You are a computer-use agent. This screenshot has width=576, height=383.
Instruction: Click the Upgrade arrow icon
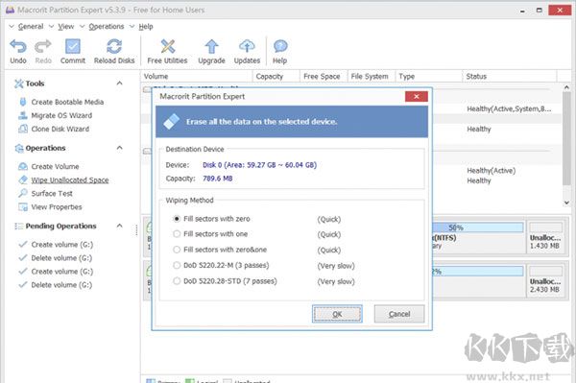click(x=211, y=47)
